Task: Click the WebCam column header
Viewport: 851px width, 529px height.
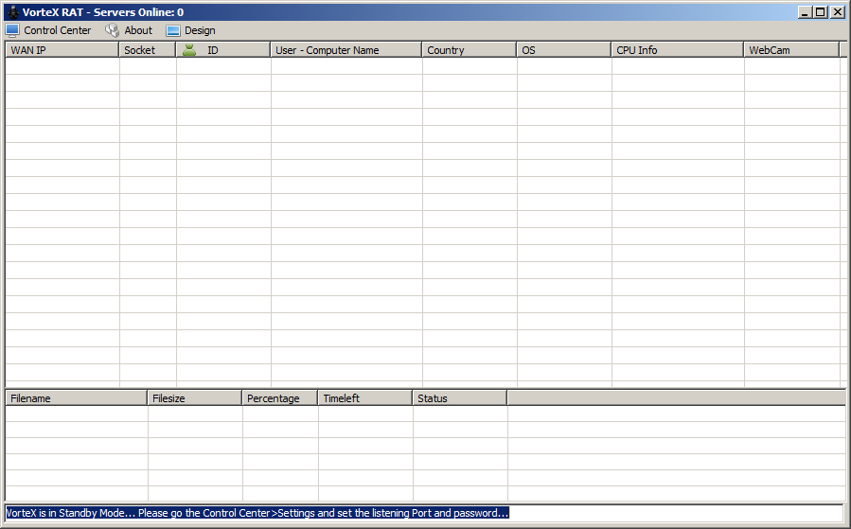Action: tap(790, 50)
